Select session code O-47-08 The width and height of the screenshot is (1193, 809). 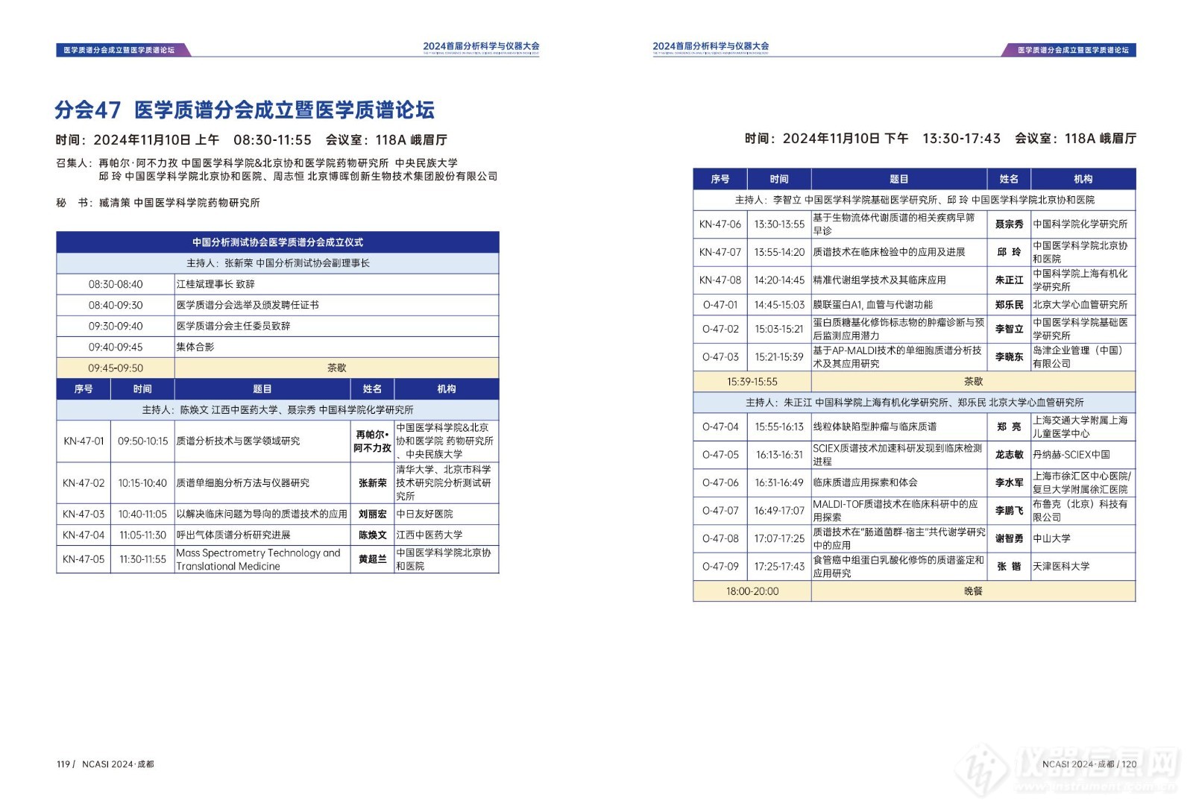(720, 538)
